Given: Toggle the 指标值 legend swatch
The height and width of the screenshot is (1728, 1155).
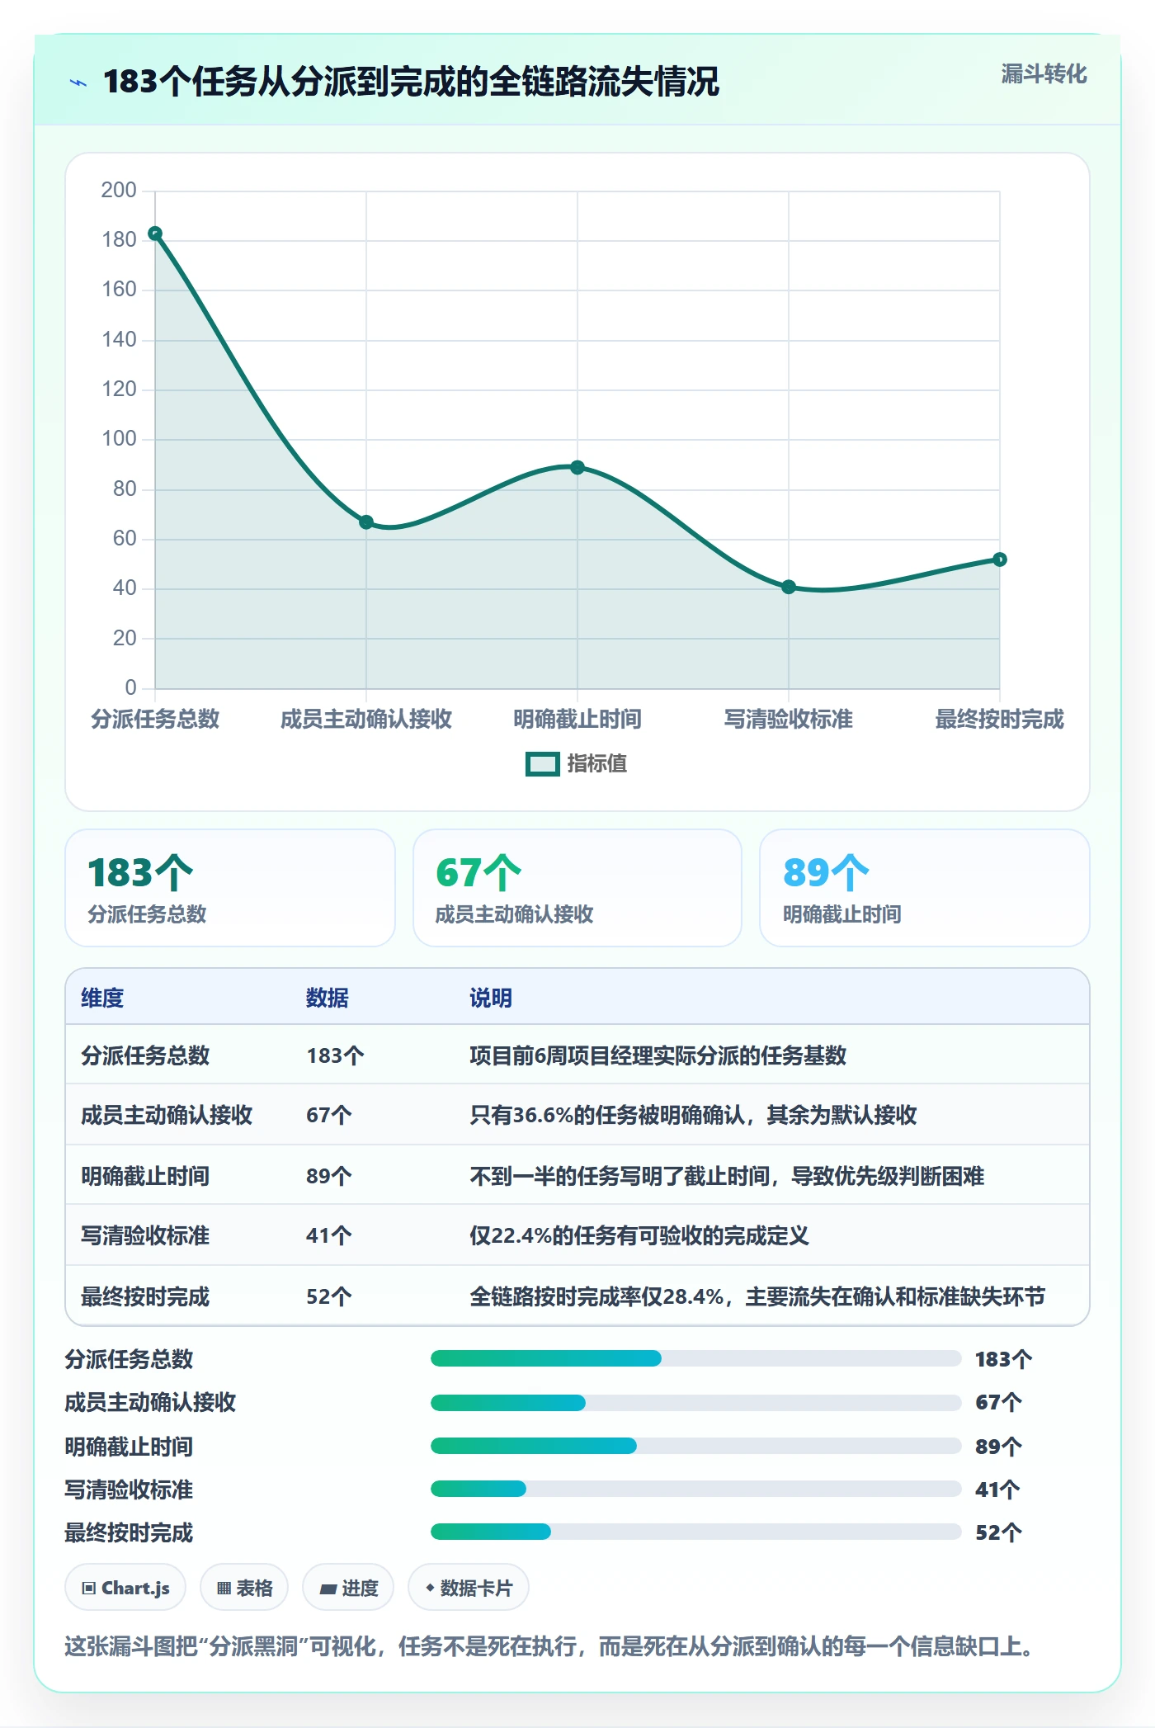Looking at the screenshot, I should pyautogui.click(x=542, y=764).
